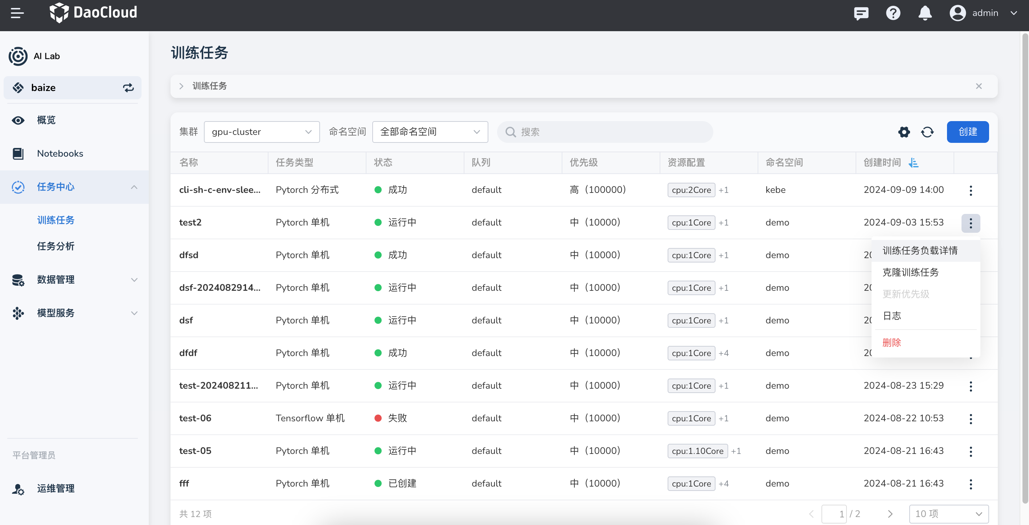Image resolution: width=1029 pixels, height=525 pixels.
Task: Refresh the training task list
Action: pos(927,132)
